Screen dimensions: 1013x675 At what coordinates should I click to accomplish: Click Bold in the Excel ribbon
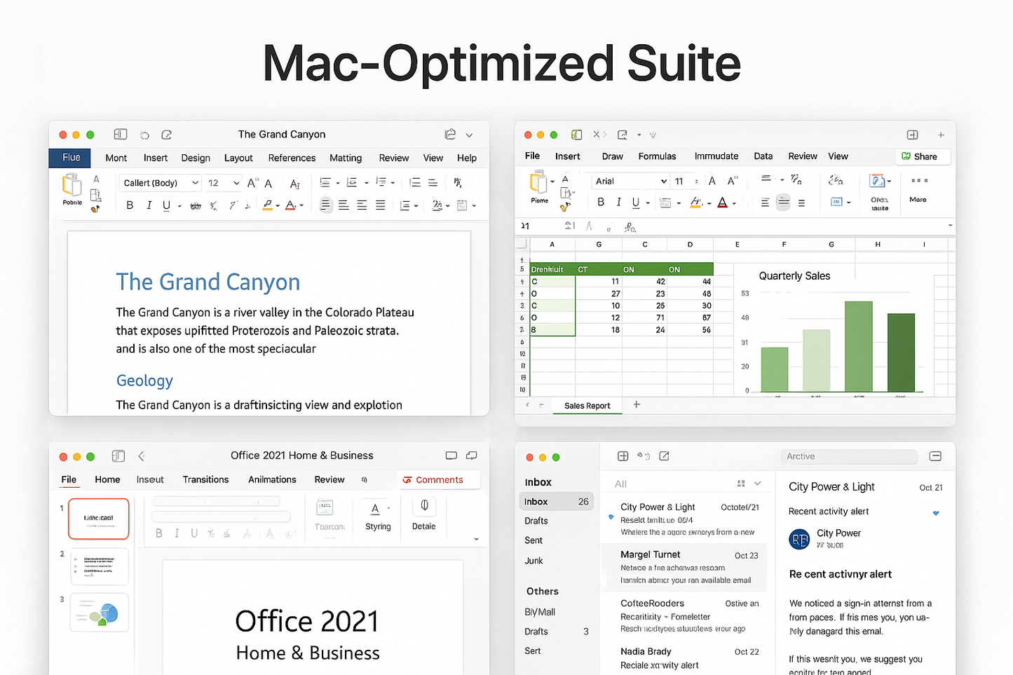(601, 202)
